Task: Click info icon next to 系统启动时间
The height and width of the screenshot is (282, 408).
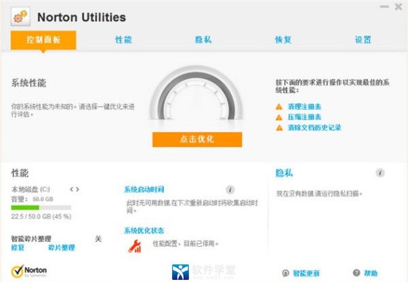Action: pyautogui.click(x=230, y=190)
